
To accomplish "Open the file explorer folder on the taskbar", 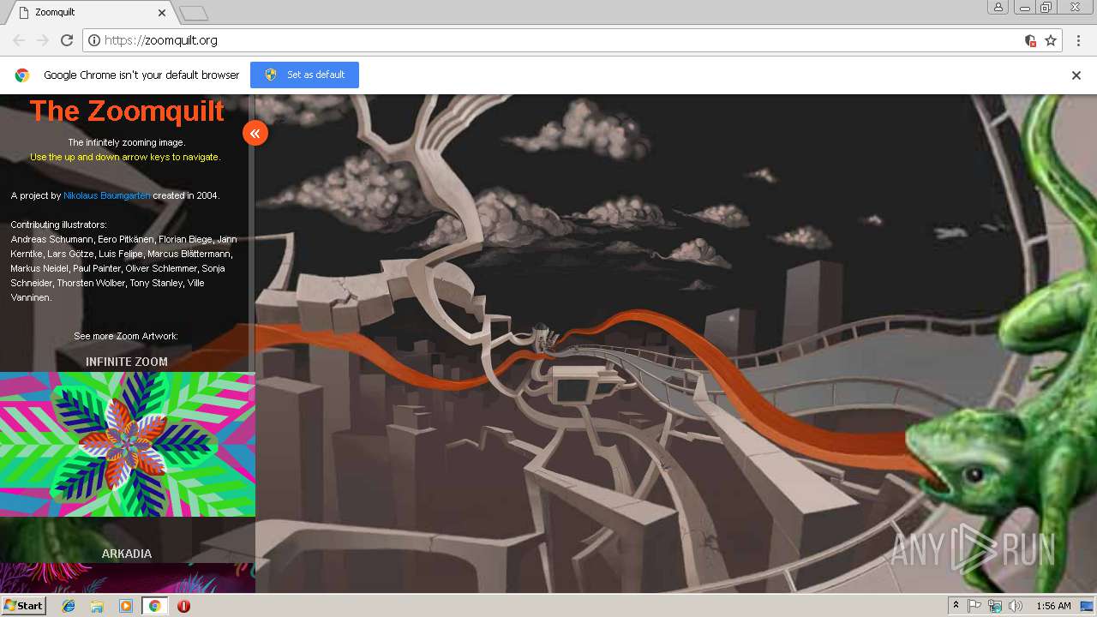I will tap(97, 606).
